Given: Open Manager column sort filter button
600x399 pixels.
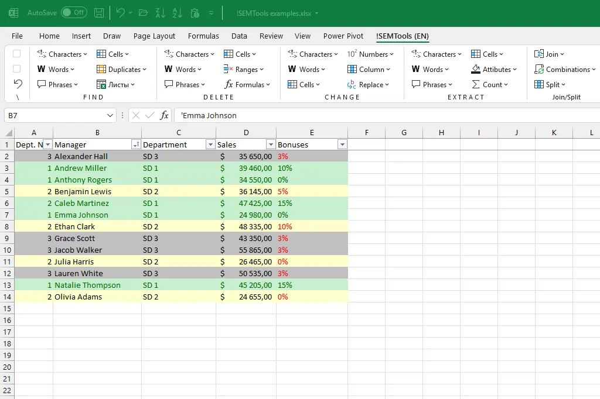Looking at the screenshot, I should pyautogui.click(x=135, y=145).
